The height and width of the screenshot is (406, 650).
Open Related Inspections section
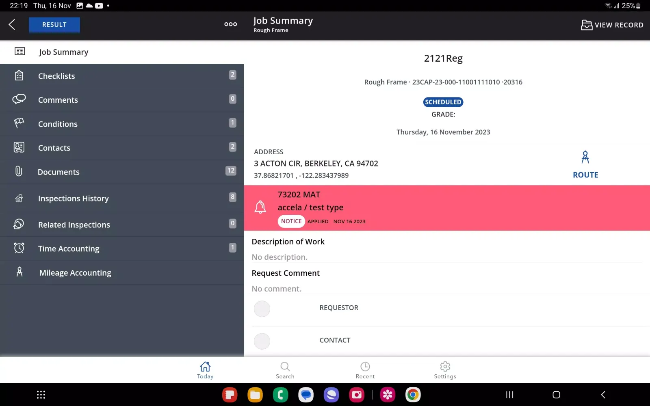pyautogui.click(x=74, y=225)
